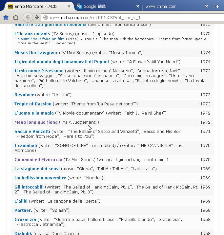
Task: Click the "Faith (U Pa Ni Sha)" credit text
Action: click(x=136, y=113)
